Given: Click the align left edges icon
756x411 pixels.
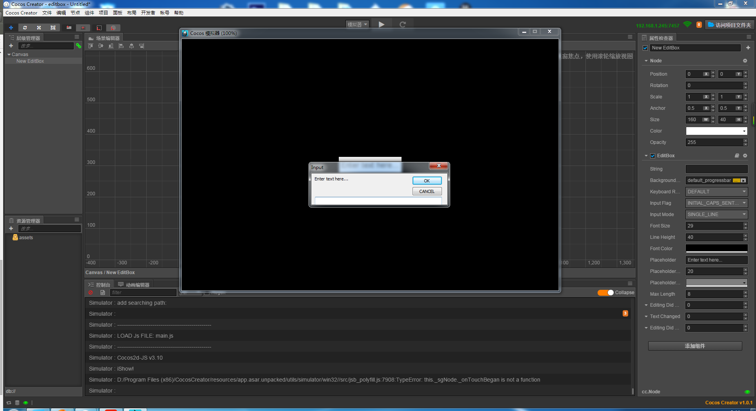Looking at the screenshot, I should (x=121, y=46).
